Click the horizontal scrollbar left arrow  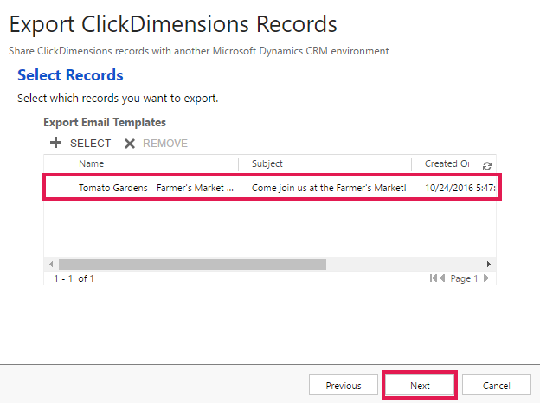pyautogui.click(x=51, y=265)
